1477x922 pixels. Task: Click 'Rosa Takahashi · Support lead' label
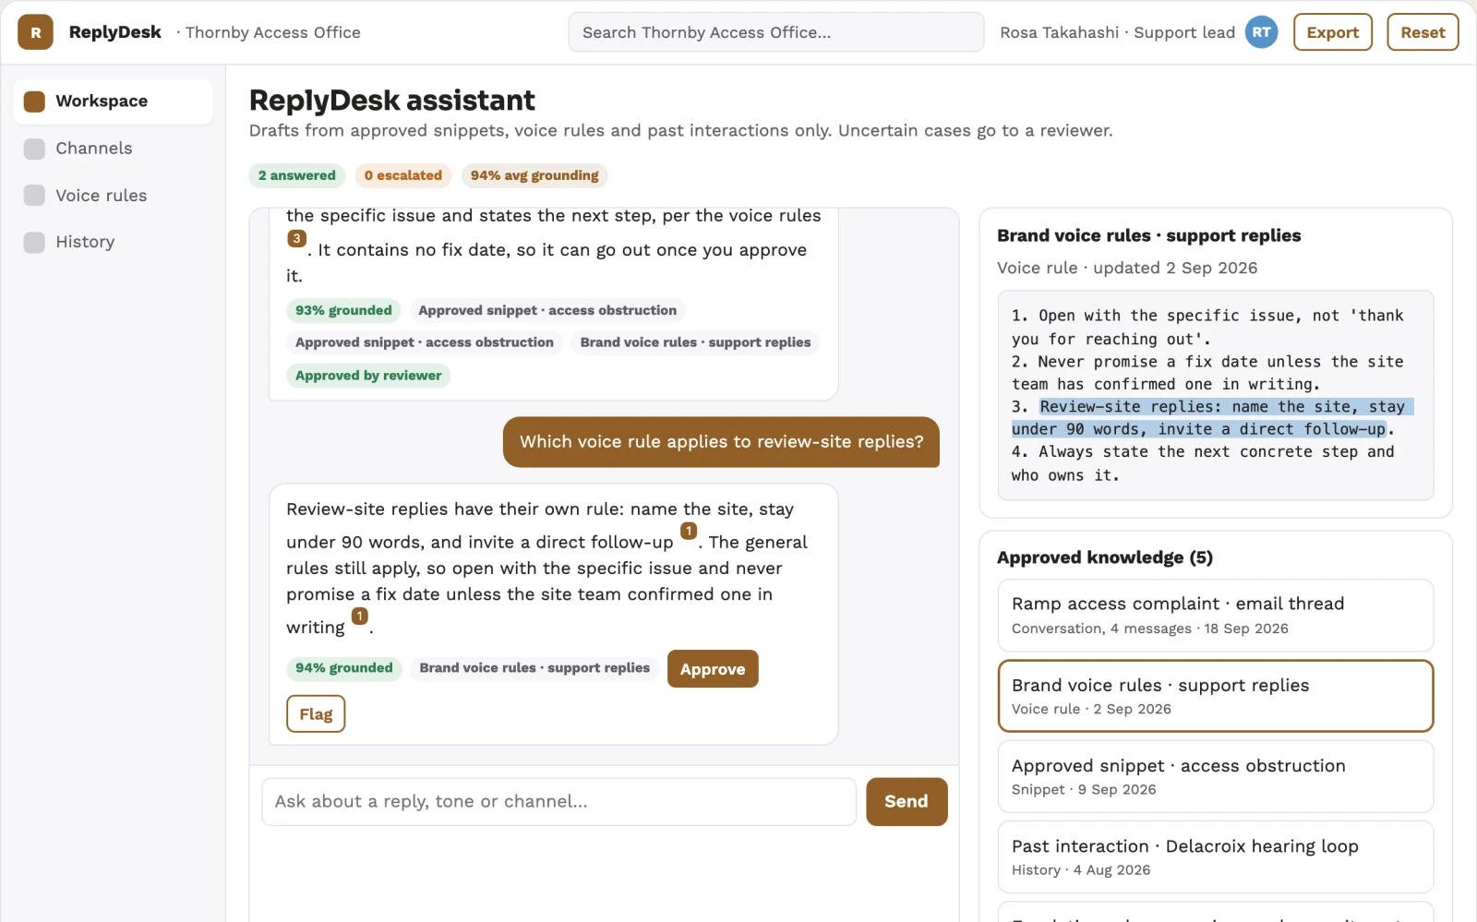(1117, 32)
